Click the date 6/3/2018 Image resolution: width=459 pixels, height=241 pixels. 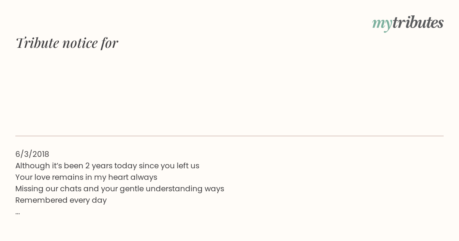coord(32,154)
